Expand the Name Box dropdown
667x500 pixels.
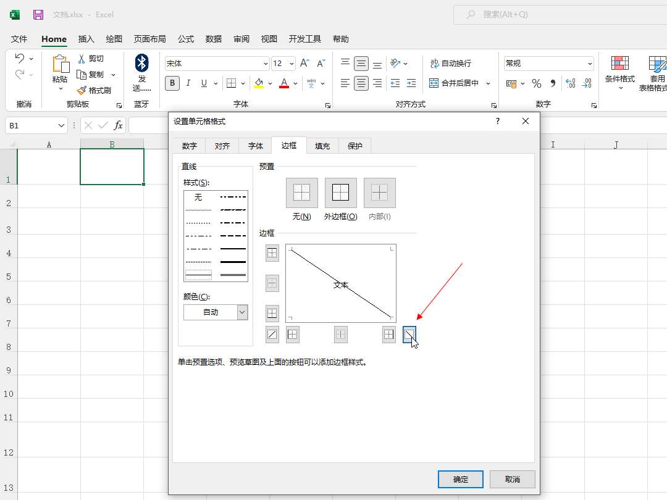click(61, 125)
